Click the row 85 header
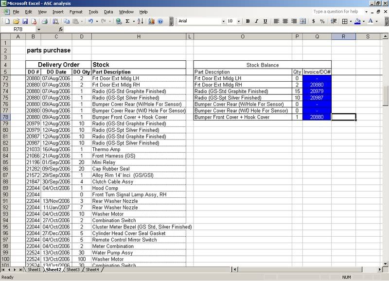 tap(6, 162)
